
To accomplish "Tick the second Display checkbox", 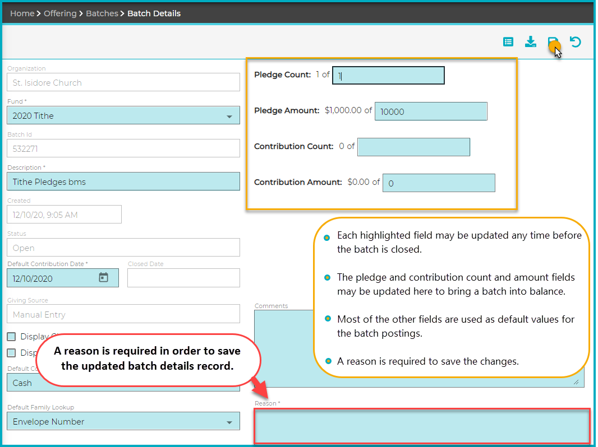I will 11,352.
